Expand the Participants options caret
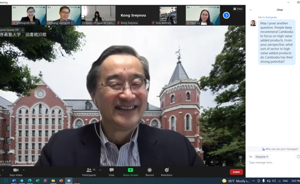 pos(101,170)
